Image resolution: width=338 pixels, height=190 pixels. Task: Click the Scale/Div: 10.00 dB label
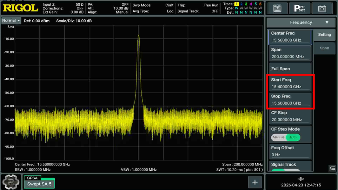tap(74, 21)
